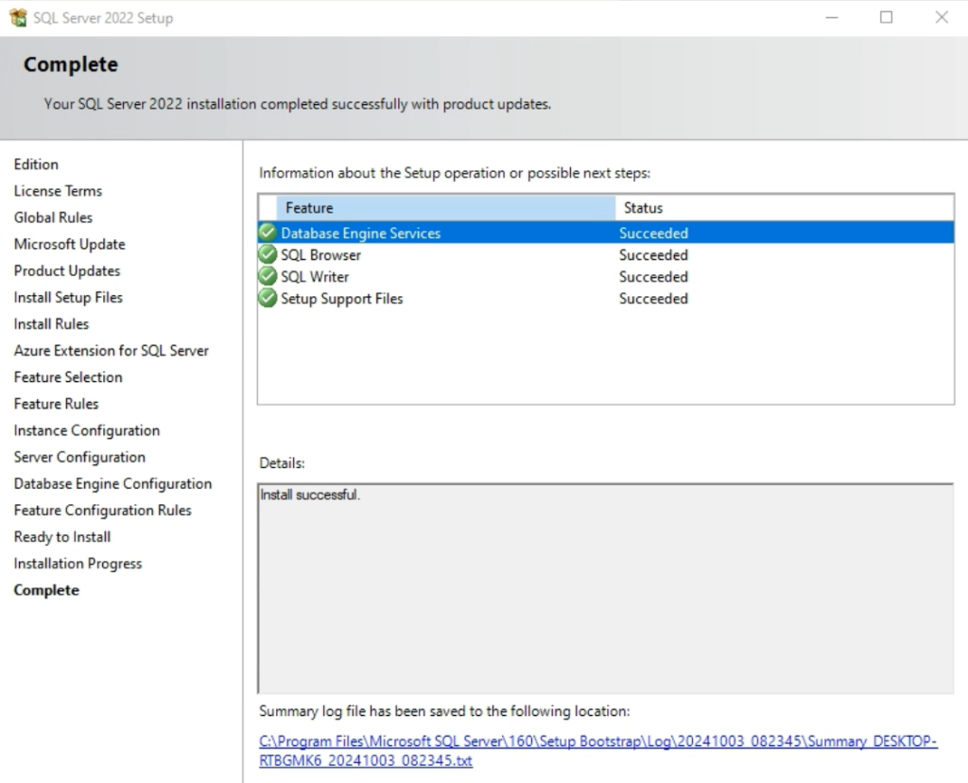Click the checkmark icon next to SQL Browser
The width and height of the screenshot is (968, 783).
tap(267, 254)
